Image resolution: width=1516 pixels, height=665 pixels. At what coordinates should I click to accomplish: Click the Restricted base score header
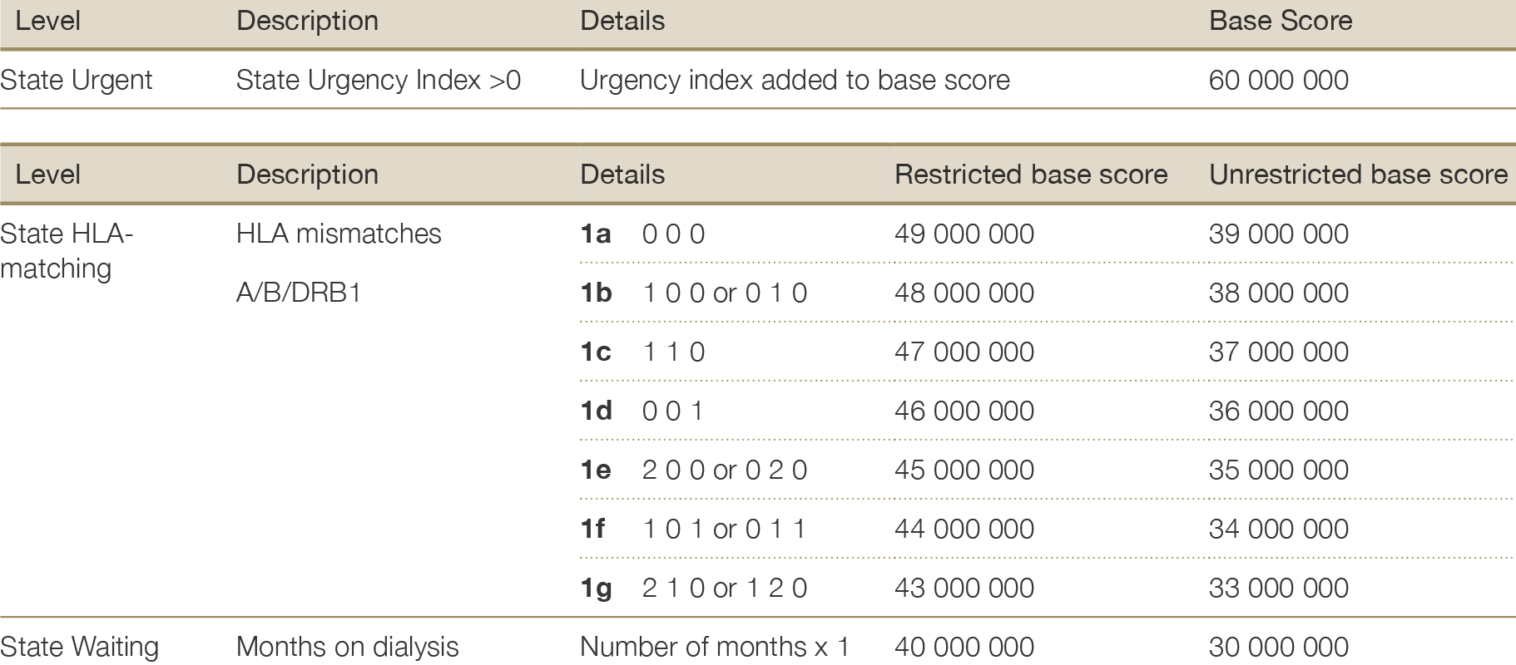(1031, 175)
